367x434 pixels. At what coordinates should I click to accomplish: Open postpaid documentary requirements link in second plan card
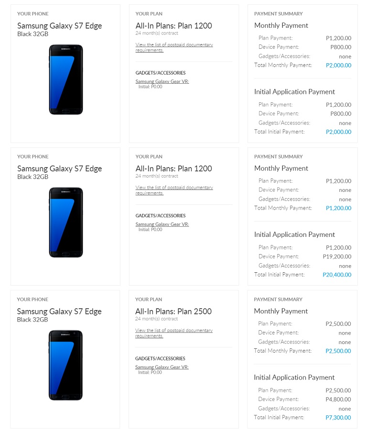174,190
